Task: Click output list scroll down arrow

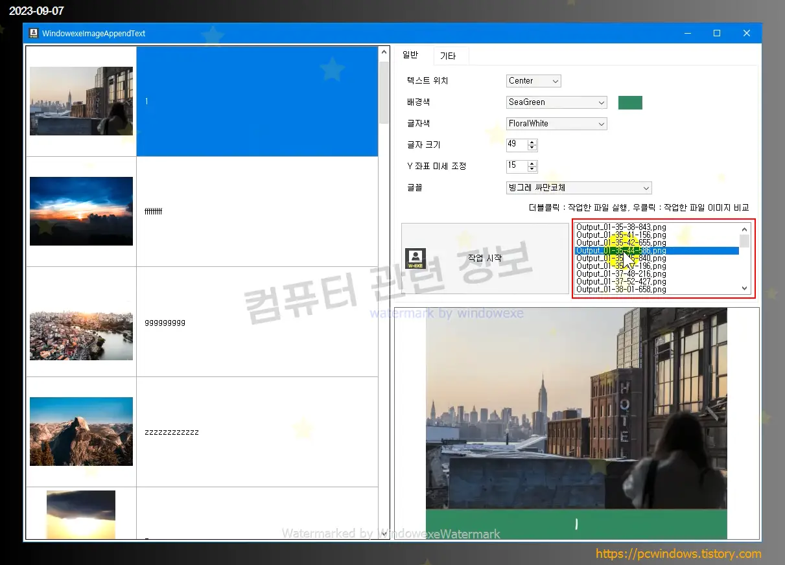Action: coord(744,288)
